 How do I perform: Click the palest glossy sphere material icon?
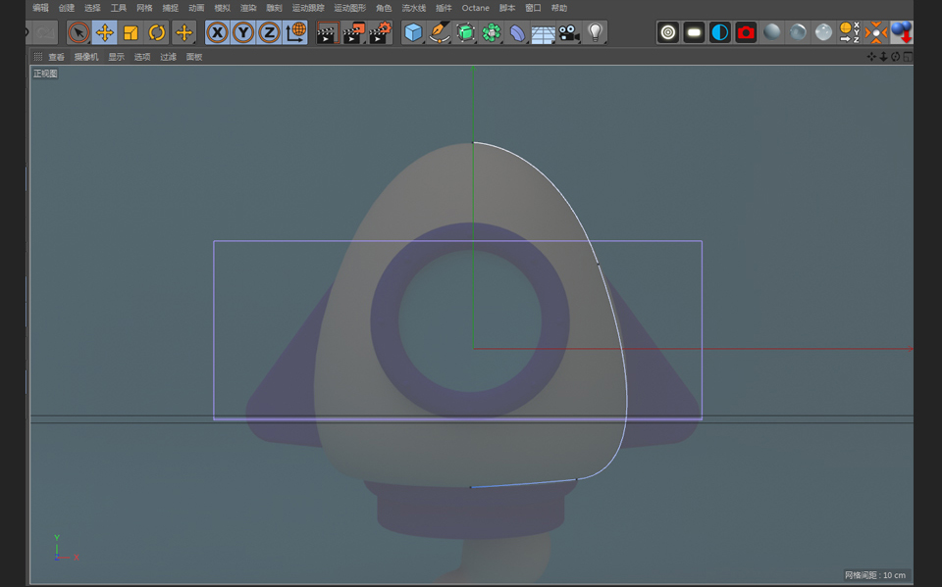point(823,32)
